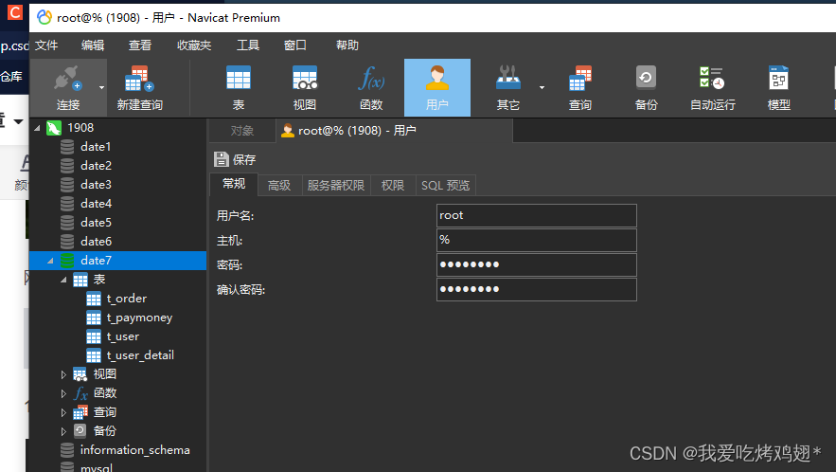This screenshot has height=472, width=836.
Task: Select the t_user table
Action: (x=123, y=336)
